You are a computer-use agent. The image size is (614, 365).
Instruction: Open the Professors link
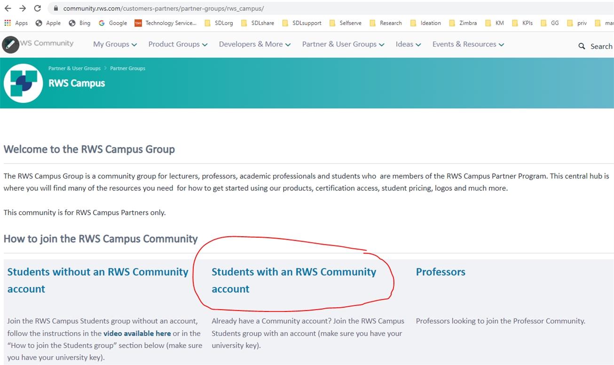pyautogui.click(x=441, y=272)
